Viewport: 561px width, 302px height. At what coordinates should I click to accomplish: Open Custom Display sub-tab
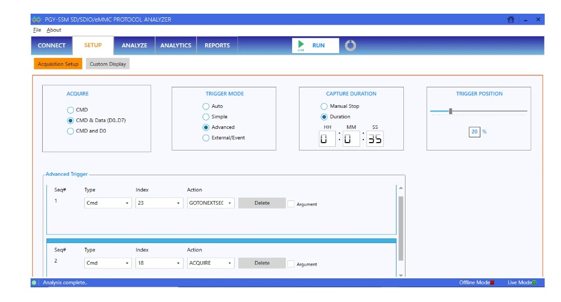108,64
